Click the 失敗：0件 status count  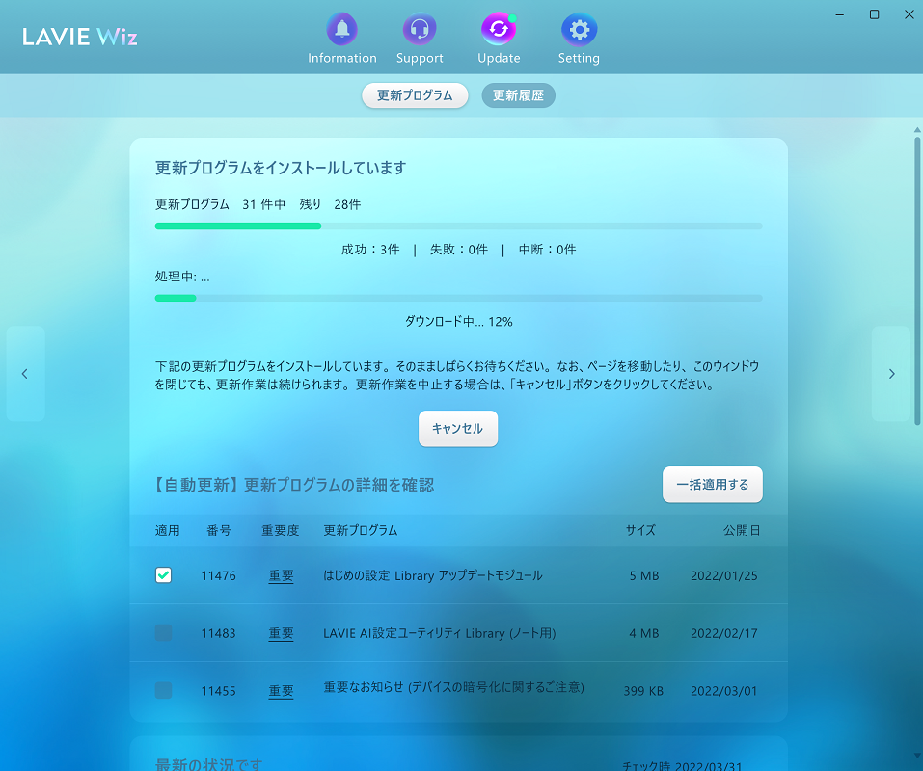(x=458, y=250)
